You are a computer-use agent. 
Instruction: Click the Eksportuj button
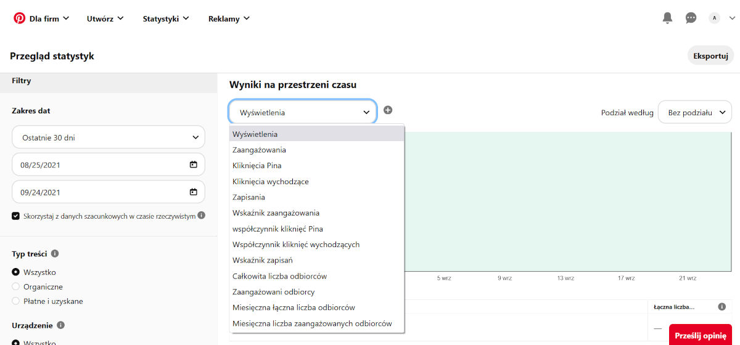710,55
